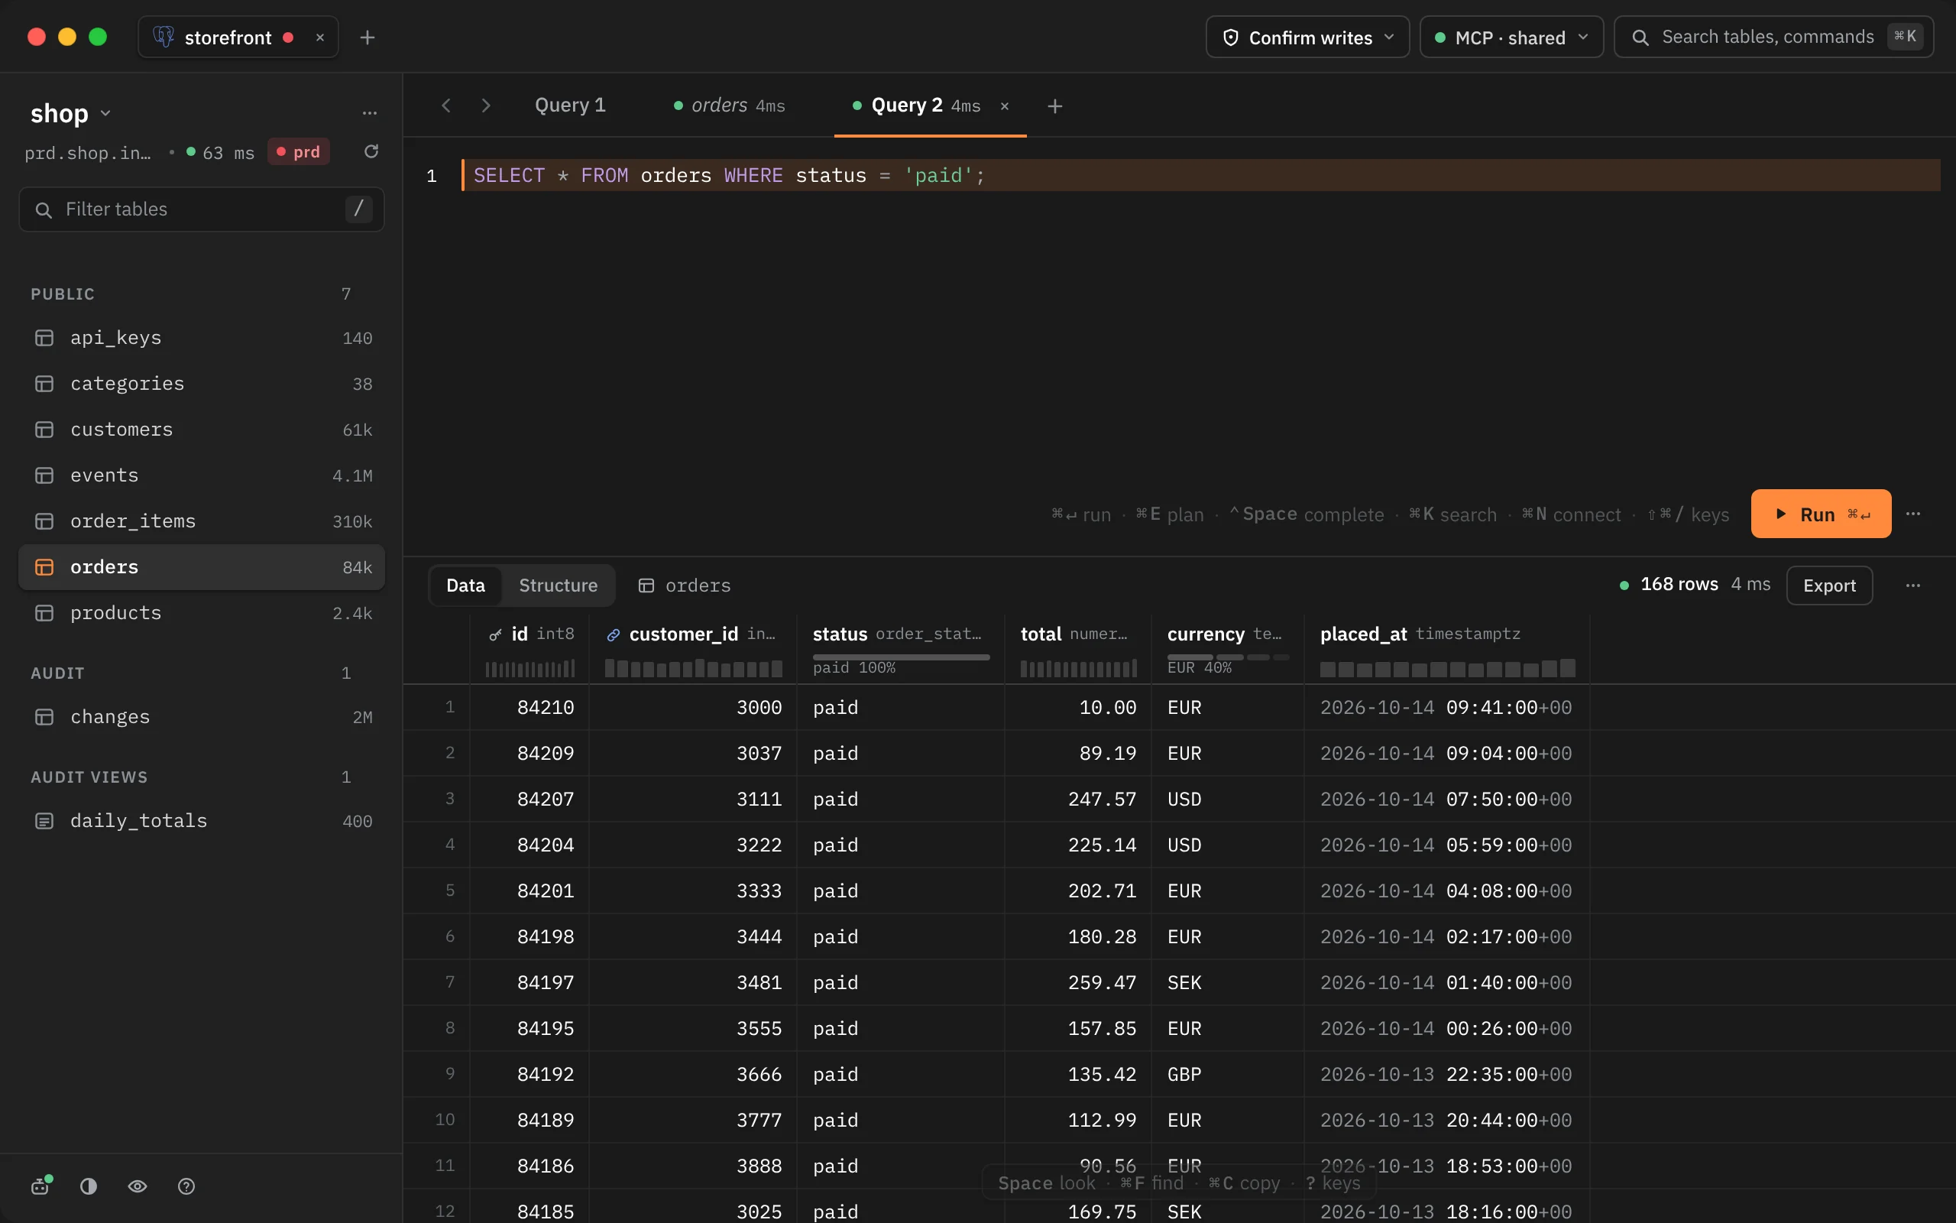Click the Export button

[x=1829, y=586]
